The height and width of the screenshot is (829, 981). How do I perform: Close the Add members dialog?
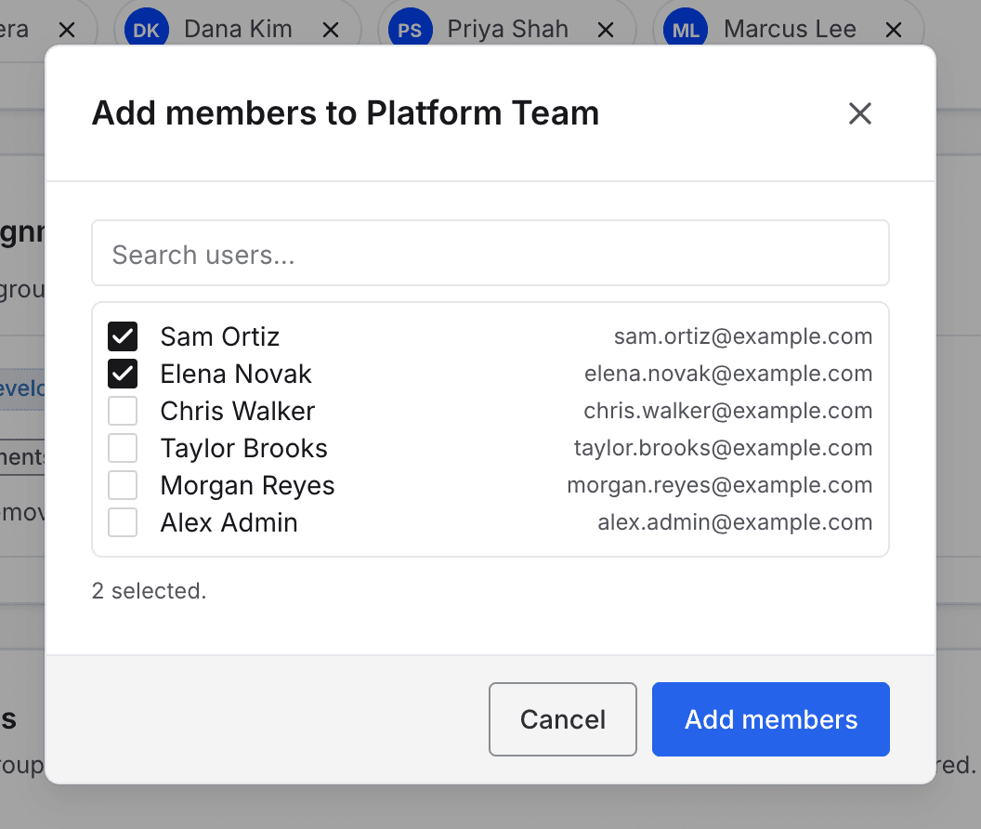pos(859,113)
